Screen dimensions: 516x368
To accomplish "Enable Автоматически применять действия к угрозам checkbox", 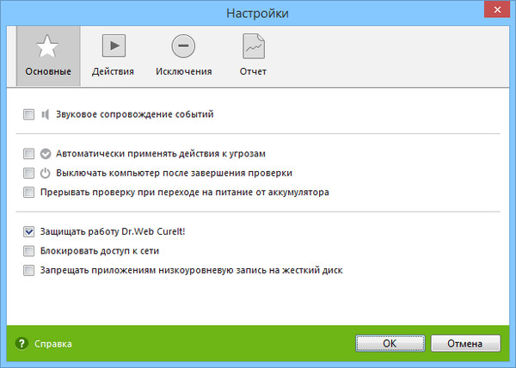I will tap(29, 155).
